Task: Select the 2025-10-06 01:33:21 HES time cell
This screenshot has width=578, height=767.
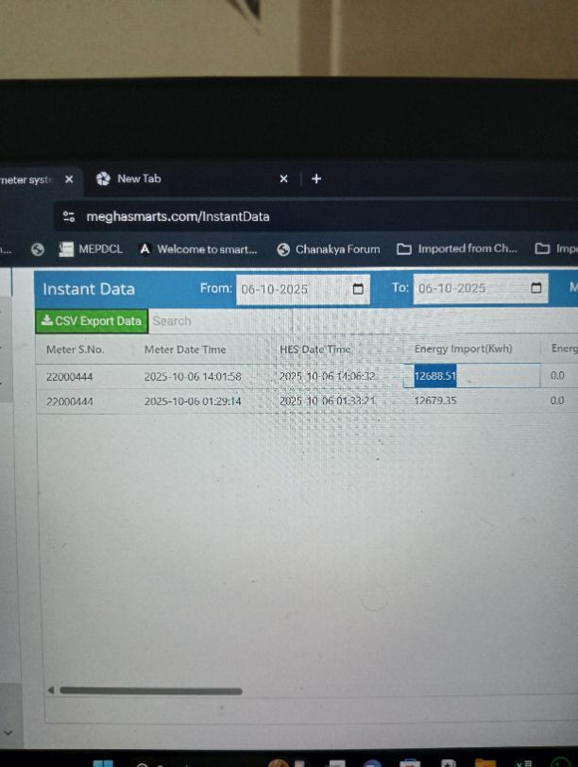Action: [327, 401]
